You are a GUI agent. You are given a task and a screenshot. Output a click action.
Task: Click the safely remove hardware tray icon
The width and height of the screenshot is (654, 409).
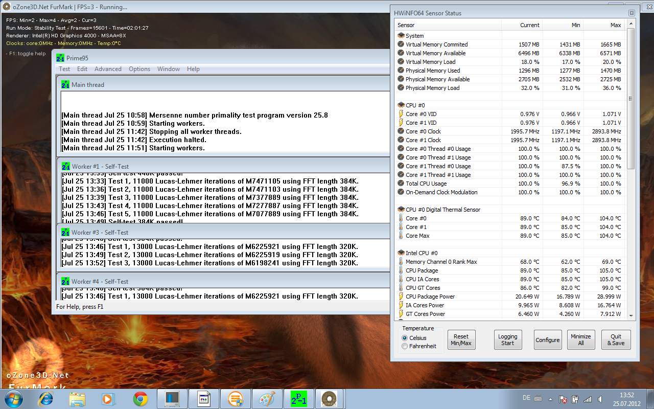click(576, 399)
